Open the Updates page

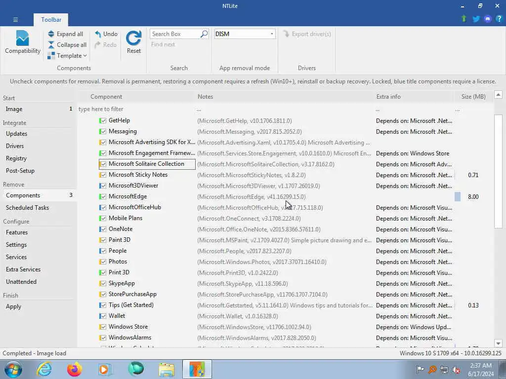click(x=16, y=133)
